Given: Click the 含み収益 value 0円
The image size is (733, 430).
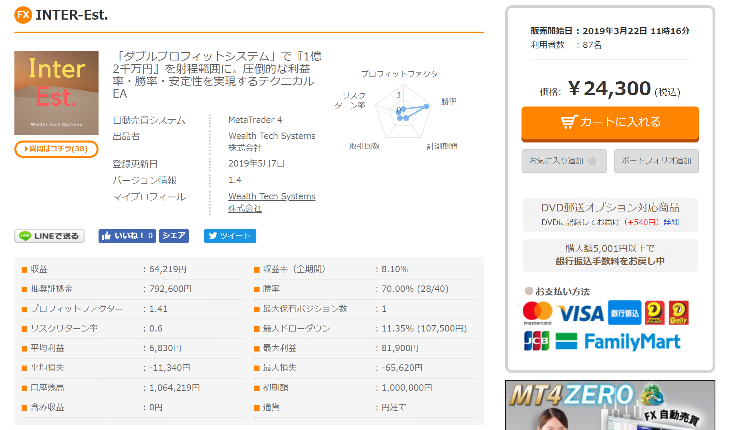Looking at the screenshot, I should (156, 407).
